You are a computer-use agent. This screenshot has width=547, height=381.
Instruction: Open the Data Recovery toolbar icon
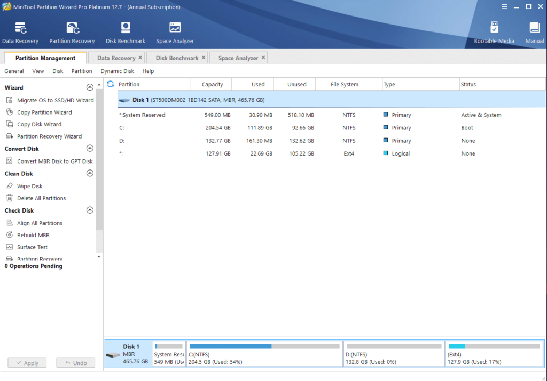pyautogui.click(x=21, y=28)
